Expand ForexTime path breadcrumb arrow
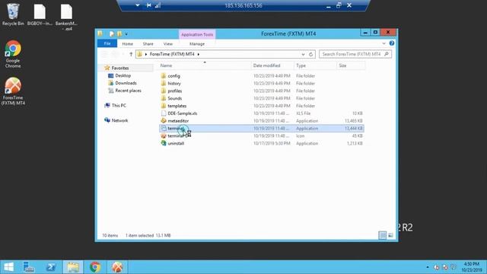The image size is (487, 274). point(199,54)
